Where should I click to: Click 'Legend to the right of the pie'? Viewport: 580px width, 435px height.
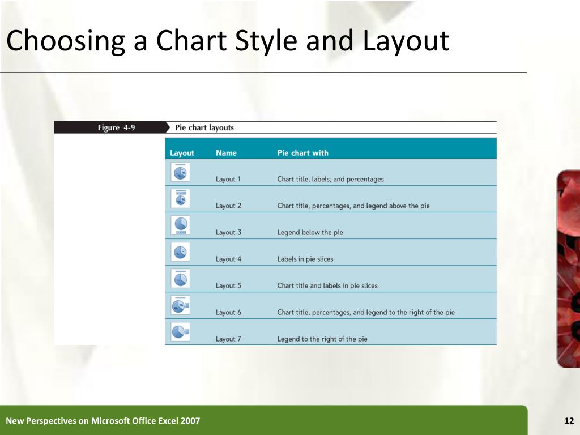click(x=322, y=339)
